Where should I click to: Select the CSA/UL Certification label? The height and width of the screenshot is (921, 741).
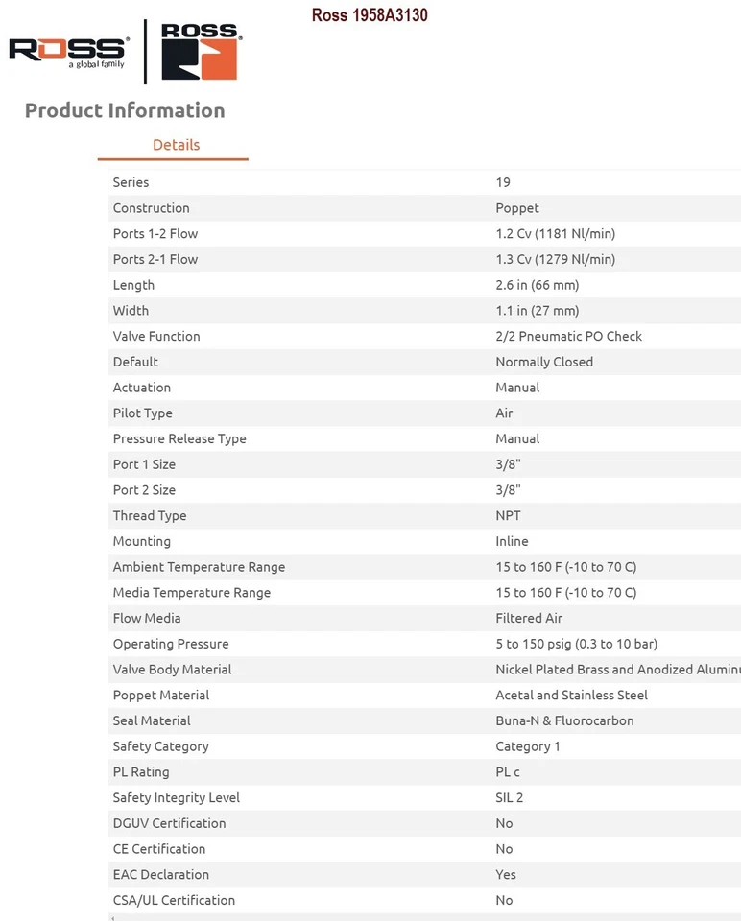pyautogui.click(x=174, y=900)
